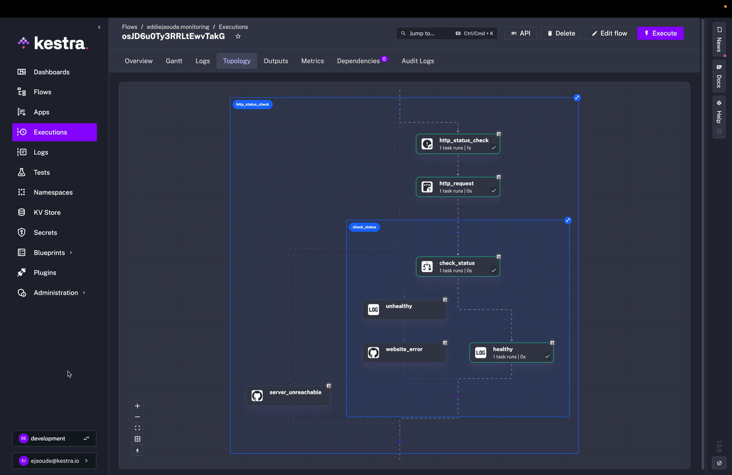Collapse the http_status_check task group
Screen dimensions: 732x475
coord(577,98)
